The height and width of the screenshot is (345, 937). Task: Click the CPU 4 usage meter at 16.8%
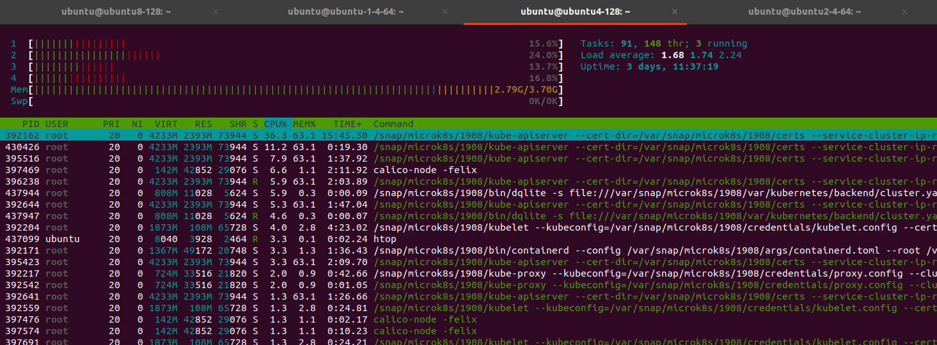click(287, 78)
